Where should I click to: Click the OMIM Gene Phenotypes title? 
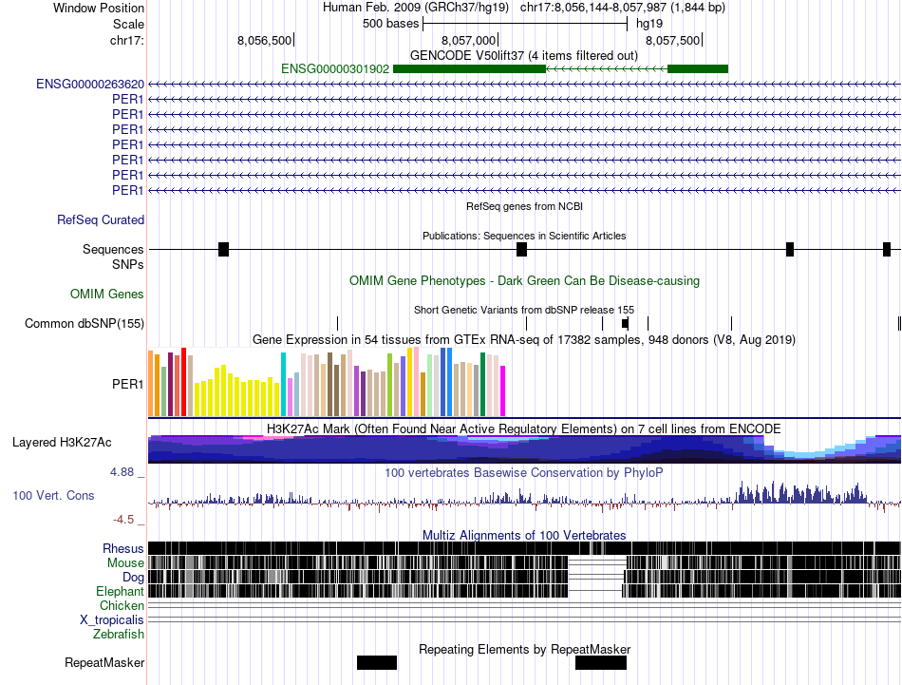(x=524, y=281)
